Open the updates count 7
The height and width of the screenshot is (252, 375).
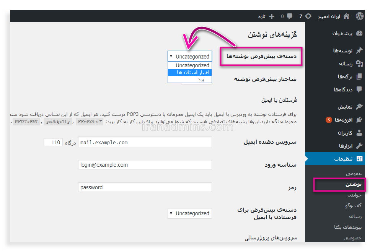pyautogui.click(x=301, y=16)
